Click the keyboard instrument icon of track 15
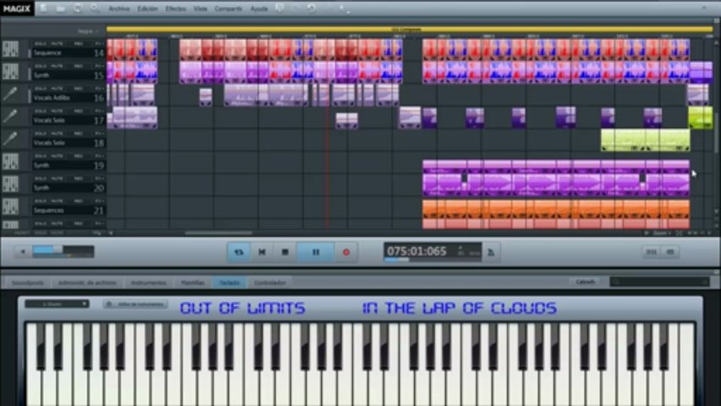 tap(10, 72)
